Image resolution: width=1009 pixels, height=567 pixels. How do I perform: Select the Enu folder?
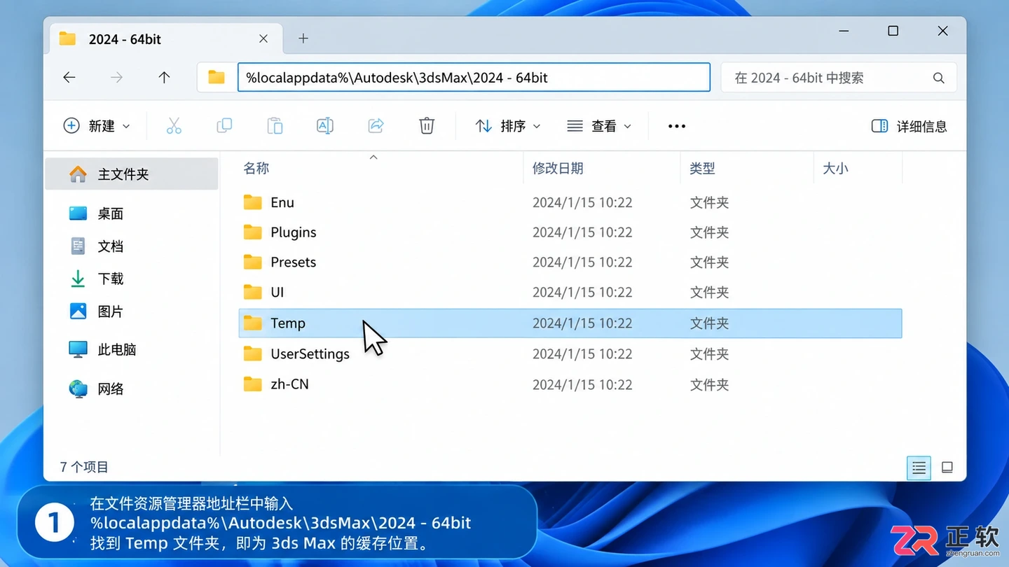coord(570,202)
